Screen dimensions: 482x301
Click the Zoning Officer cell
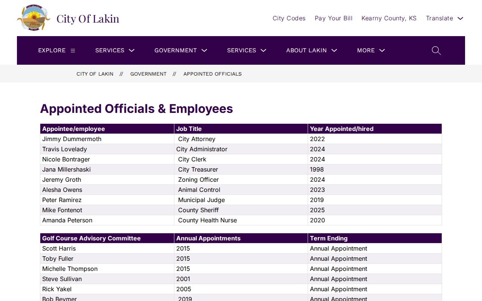tap(241, 179)
